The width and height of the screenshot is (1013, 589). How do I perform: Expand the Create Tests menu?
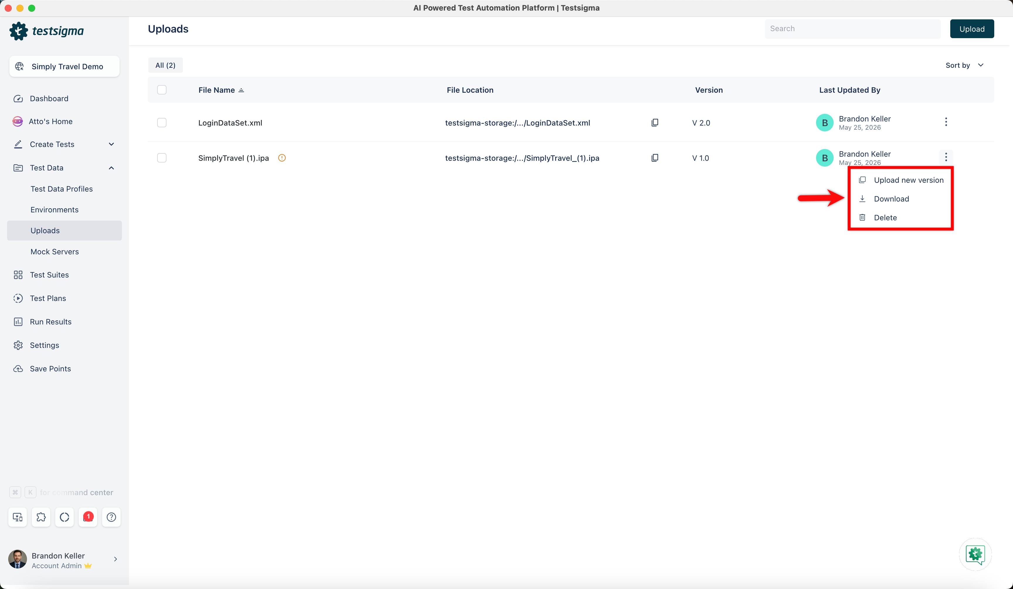click(x=111, y=144)
